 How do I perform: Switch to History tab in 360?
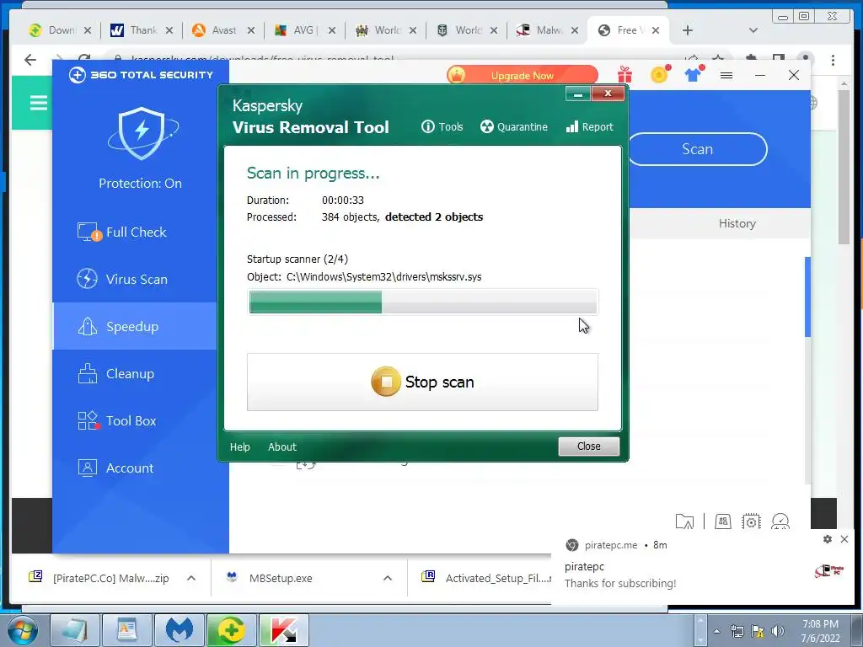pos(737,223)
